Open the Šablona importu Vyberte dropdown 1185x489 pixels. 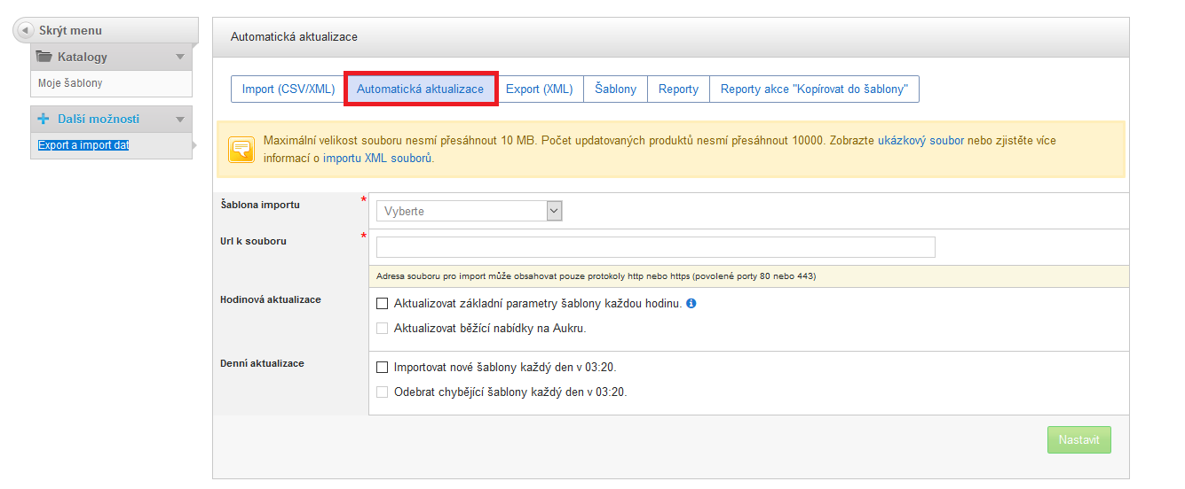click(470, 211)
